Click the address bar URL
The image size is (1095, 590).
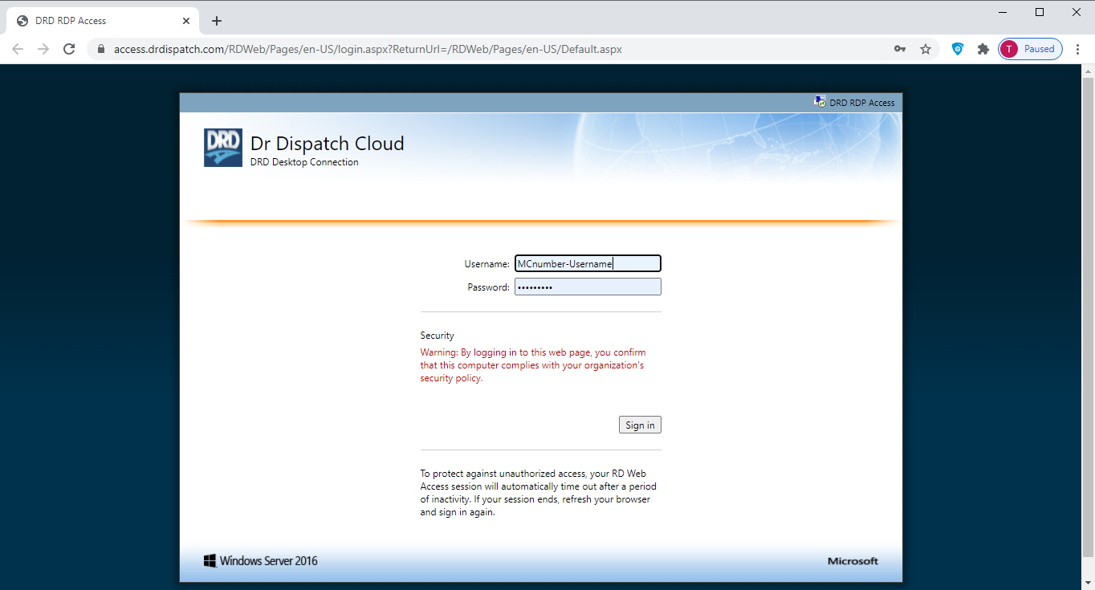pos(368,49)
